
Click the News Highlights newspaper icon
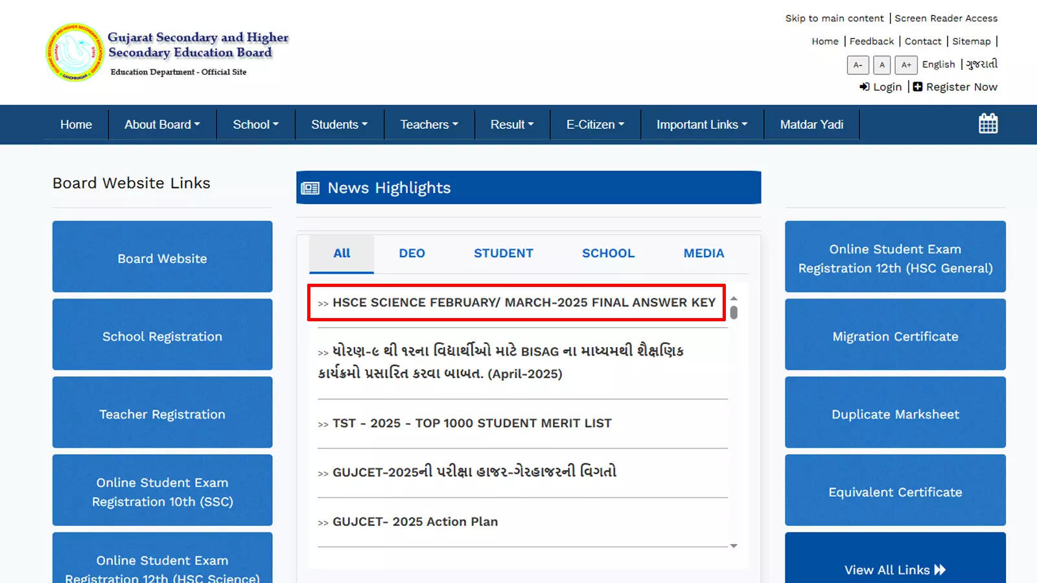point(310,188)
